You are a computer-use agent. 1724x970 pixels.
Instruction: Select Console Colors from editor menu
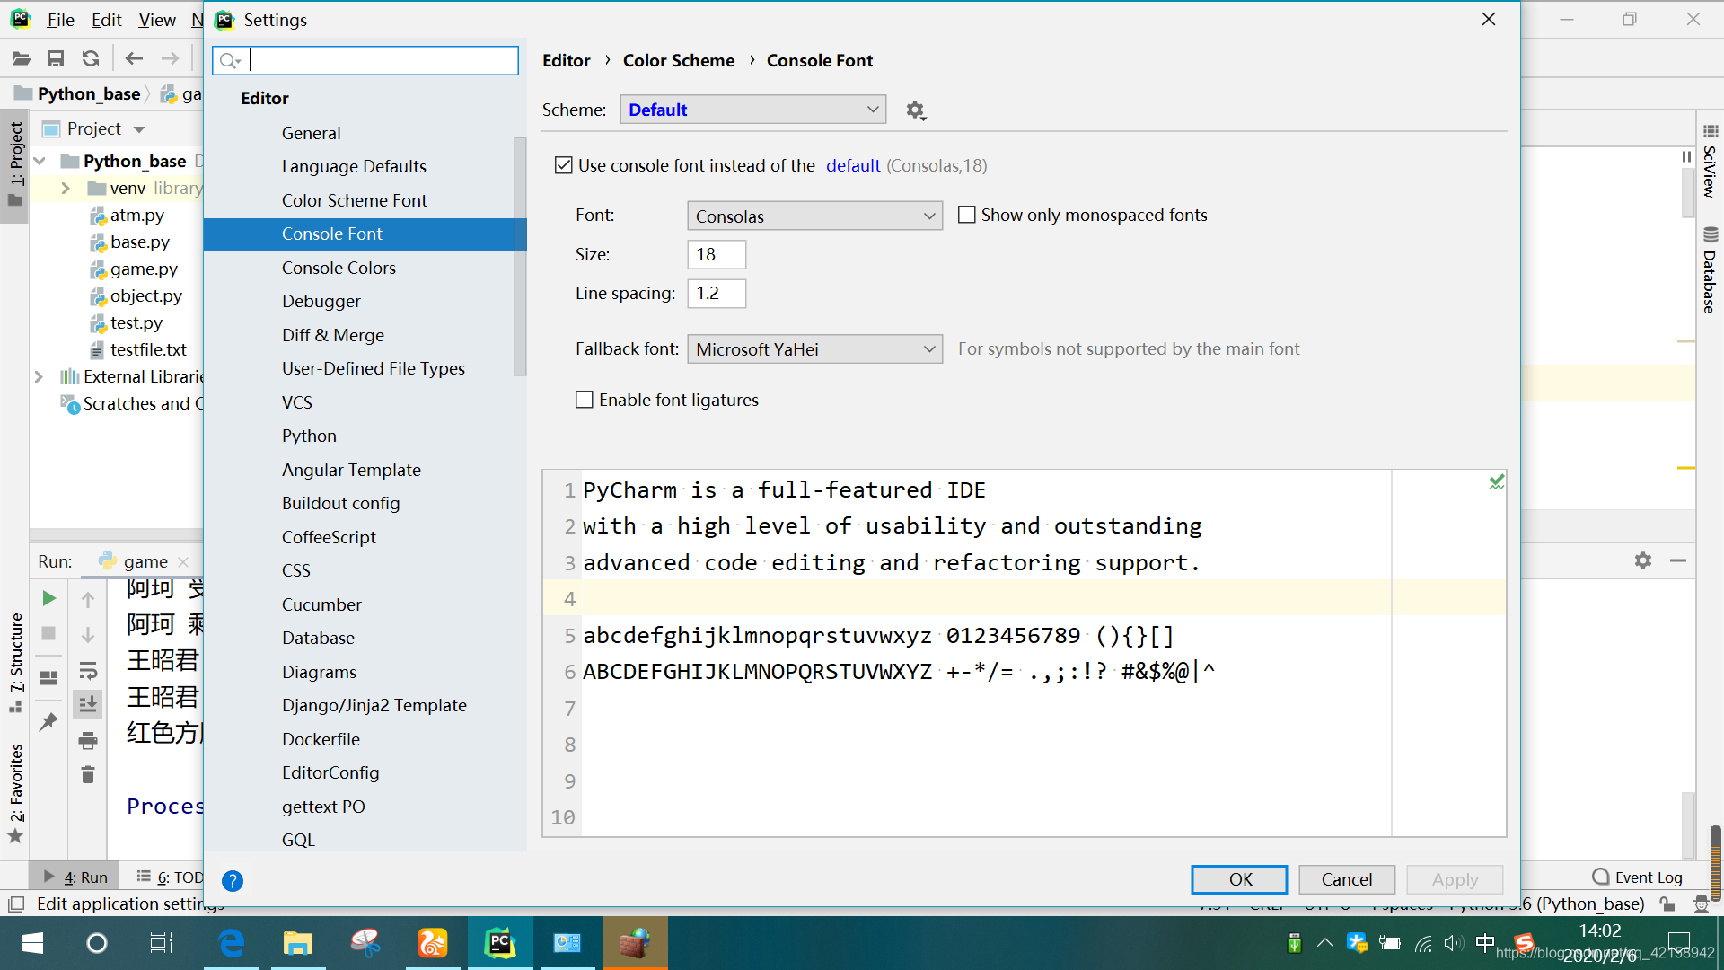point(339,267)
